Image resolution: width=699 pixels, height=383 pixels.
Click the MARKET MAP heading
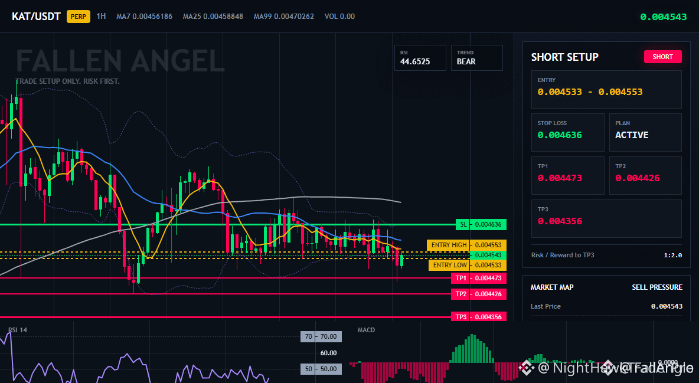click(x=552, y=287)
